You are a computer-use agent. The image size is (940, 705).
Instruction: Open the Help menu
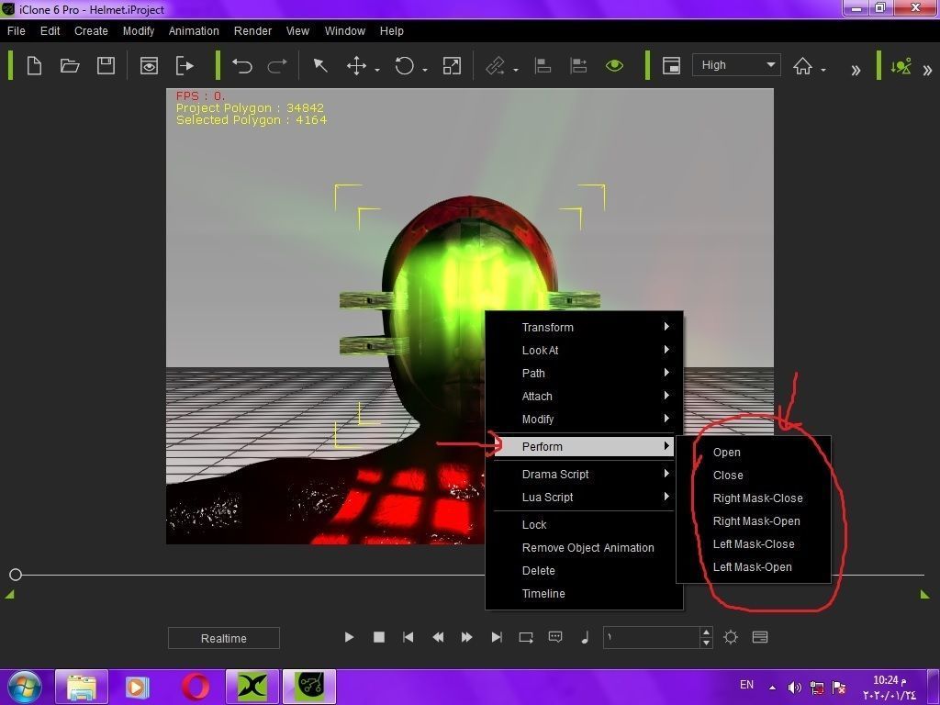point(391,30)
